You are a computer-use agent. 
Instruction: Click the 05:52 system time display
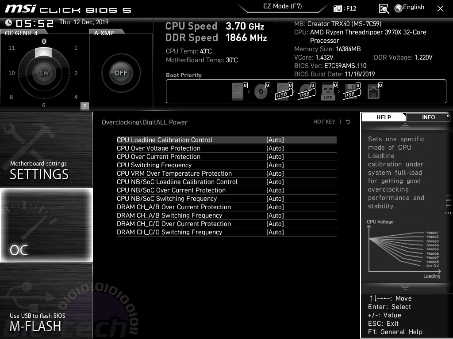coord(35,23)
